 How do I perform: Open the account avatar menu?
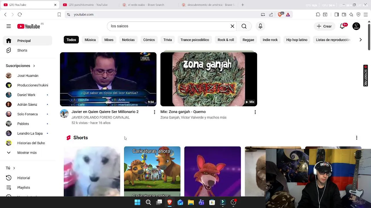[356, 26]
